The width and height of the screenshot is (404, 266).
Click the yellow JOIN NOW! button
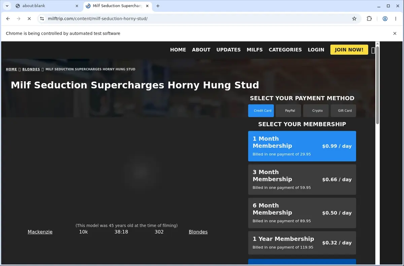pyautogui.click(x=349, y=49)
